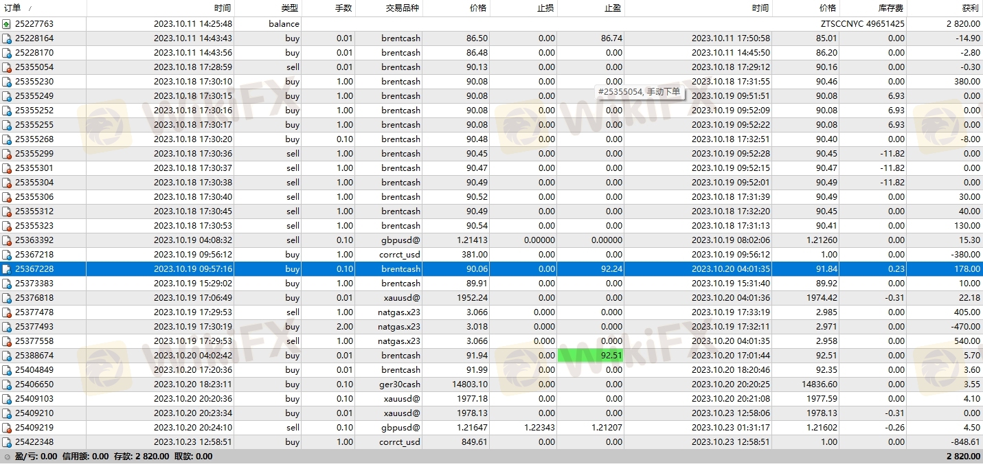The image size is (983, 471).
Task: Click the sell icon beside order 25409219
Action: (x=7, y=428)
